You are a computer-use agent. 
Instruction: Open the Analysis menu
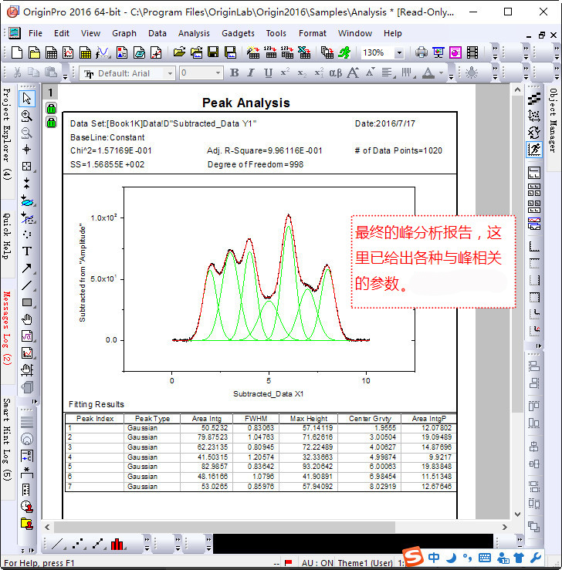pyautogui.click(x=194, y=33)
